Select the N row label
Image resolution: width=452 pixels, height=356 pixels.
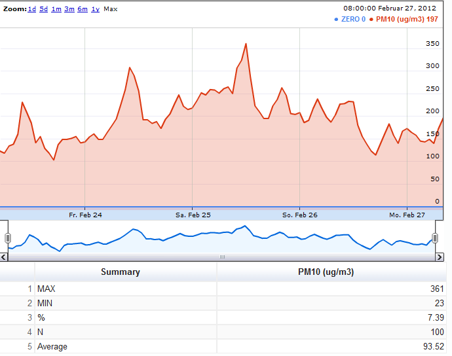click(x=41, y=332)
